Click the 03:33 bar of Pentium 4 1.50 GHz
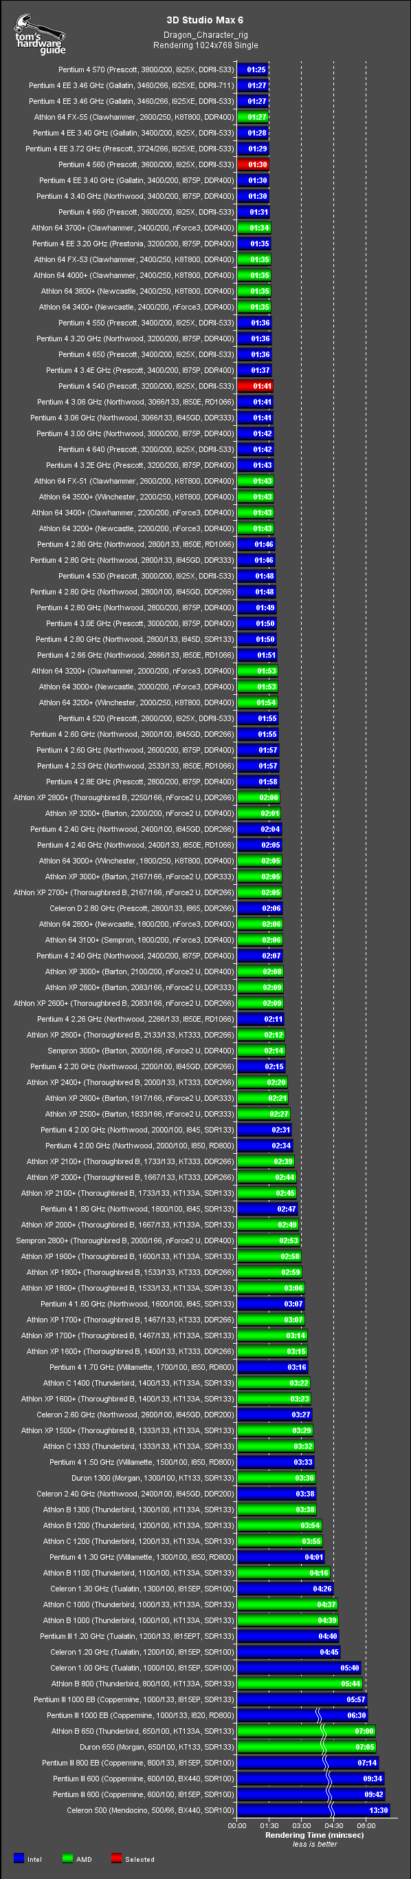The height and width of the screenshot is (1879, 411). tap(276, 1463)
